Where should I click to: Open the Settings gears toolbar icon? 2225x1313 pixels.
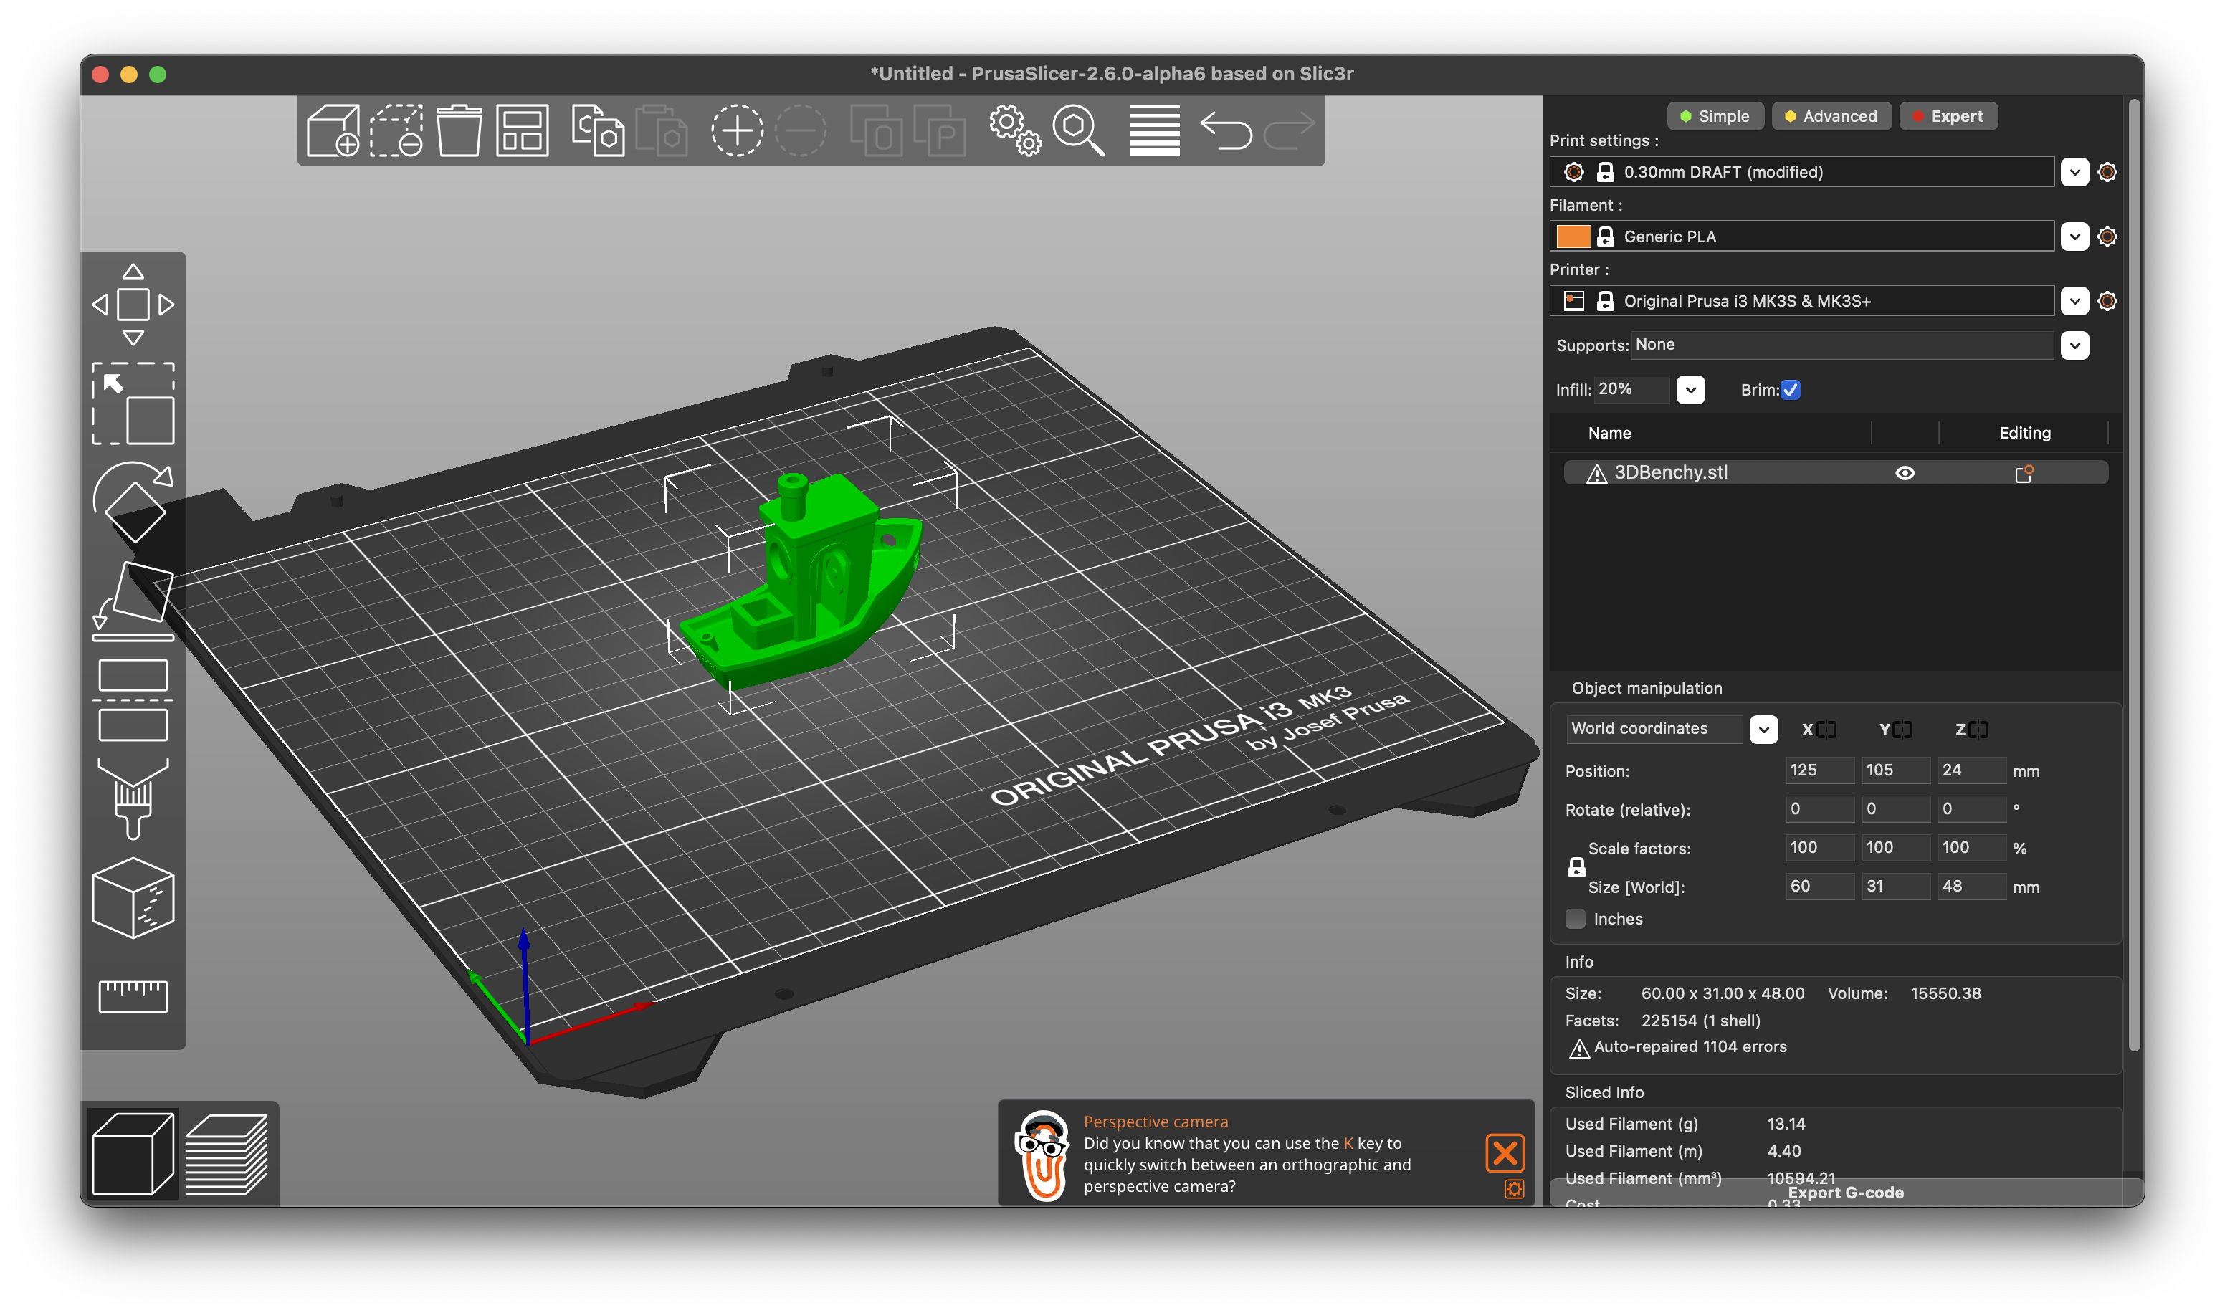coord(1015,131)
